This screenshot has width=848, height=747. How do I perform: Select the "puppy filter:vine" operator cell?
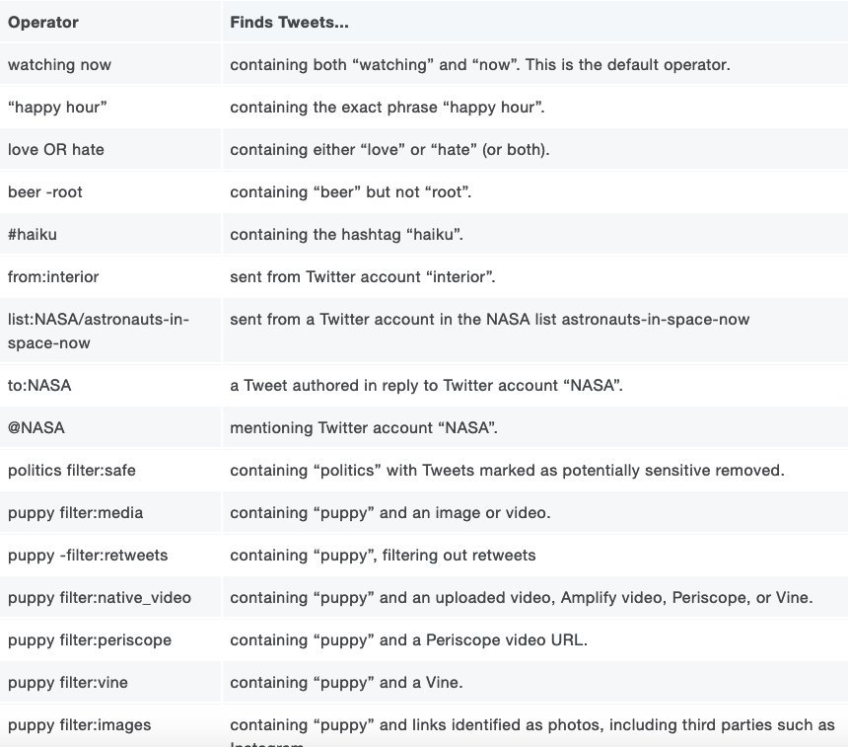[68, 683]
